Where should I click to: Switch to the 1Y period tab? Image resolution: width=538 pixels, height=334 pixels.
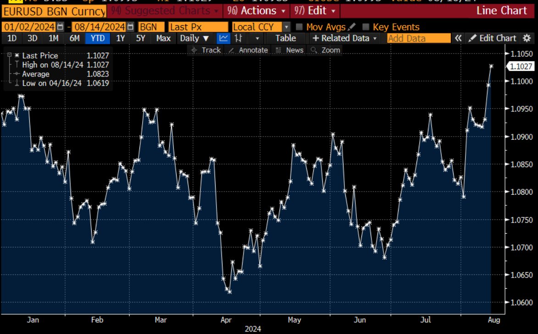[121, 38]
